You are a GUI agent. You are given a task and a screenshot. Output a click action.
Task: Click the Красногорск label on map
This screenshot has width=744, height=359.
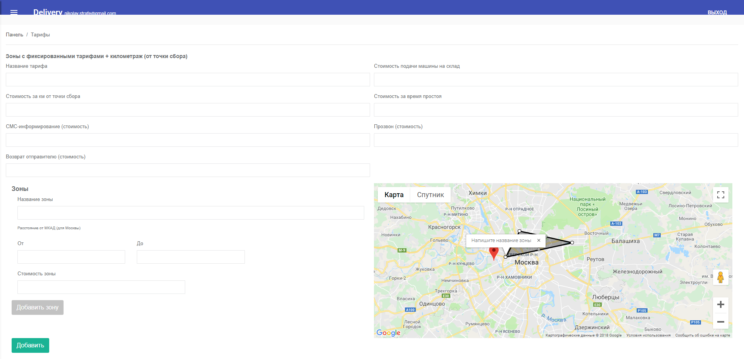click(x=444, y=227)
